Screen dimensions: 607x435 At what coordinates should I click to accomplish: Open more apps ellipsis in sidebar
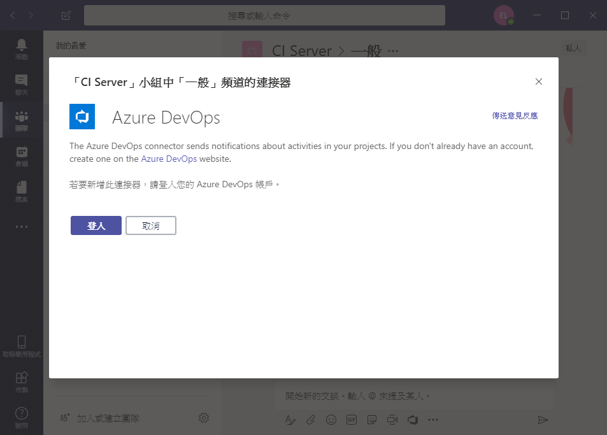pyautogui.click(x=21, y=227)
